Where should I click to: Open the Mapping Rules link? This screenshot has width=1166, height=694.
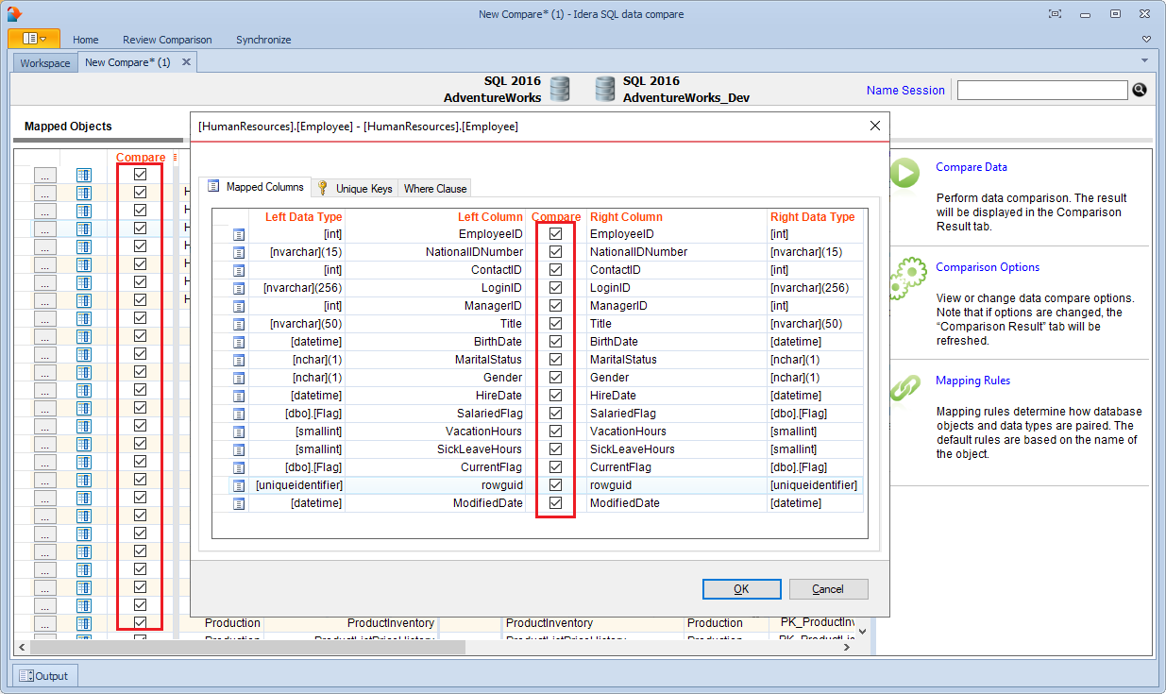972,381
